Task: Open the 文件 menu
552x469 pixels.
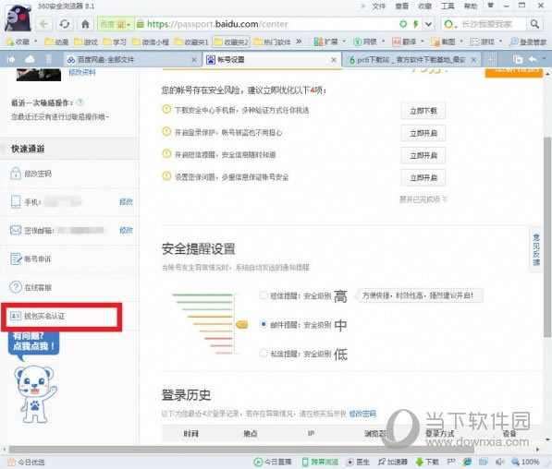Action: click(x=379, y=6)
